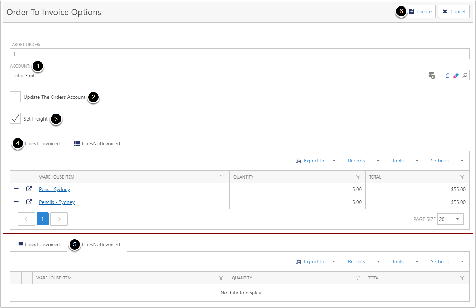Open Pencils - Sydney row in new window icon

pos(29,201)
